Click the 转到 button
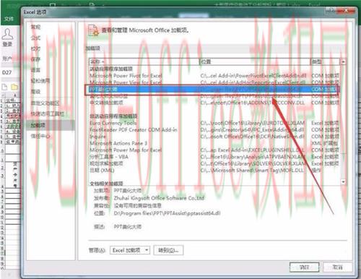The width and height of the screenshot is (361, 279). coord(168,250)
